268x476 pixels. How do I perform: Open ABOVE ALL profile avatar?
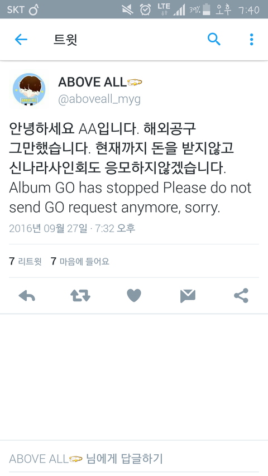(x=29, y=89)
